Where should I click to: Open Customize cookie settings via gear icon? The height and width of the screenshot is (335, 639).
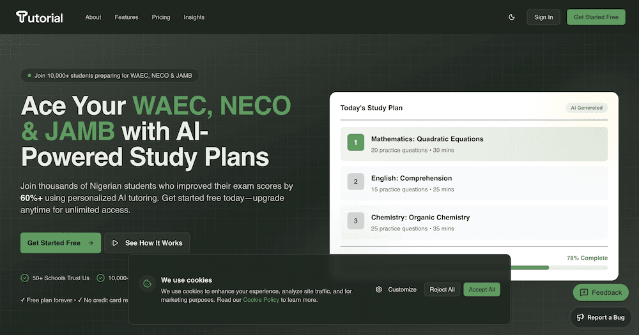tap(379, 290)
